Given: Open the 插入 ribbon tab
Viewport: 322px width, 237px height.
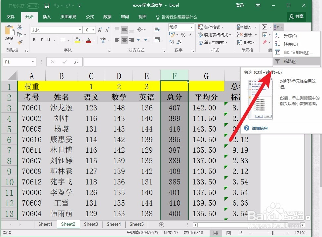Looking at the screenshot, I should 47,17.
